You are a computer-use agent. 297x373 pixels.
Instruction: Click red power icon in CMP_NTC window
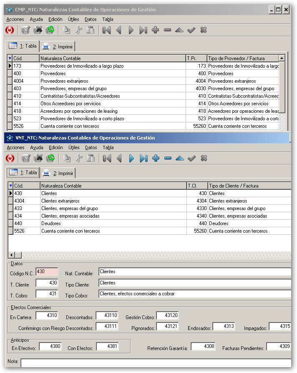10,30
